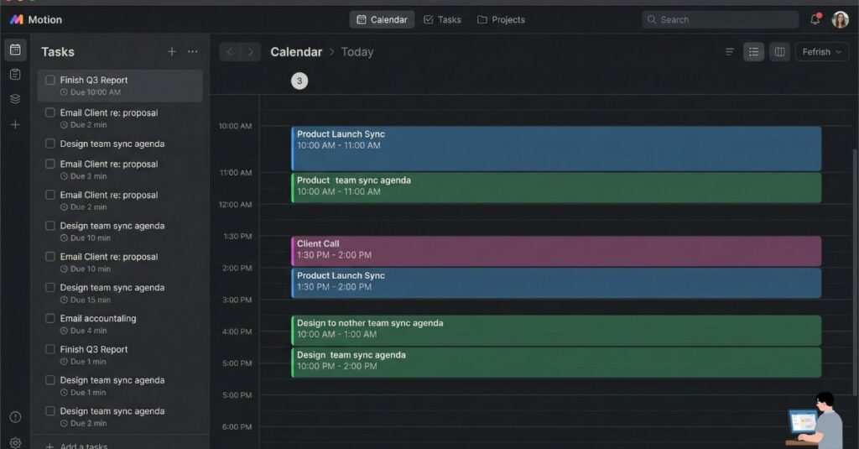Check Design team sync agenda due 2 min
This screenshot has width=859, height=449.
pos(49,410)
